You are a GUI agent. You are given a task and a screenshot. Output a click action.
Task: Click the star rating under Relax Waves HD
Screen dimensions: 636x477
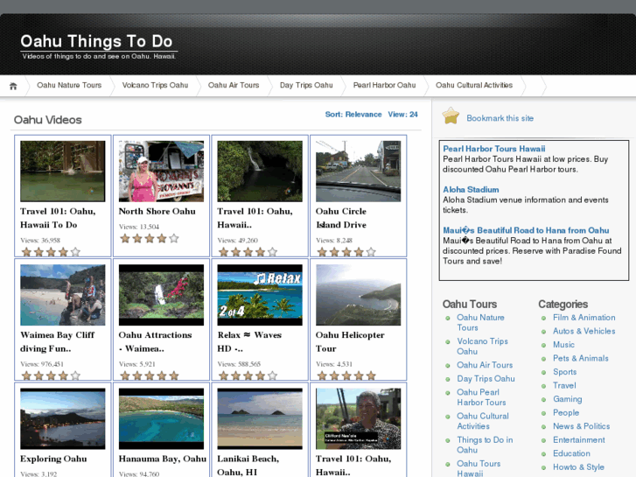pos(248,375)
